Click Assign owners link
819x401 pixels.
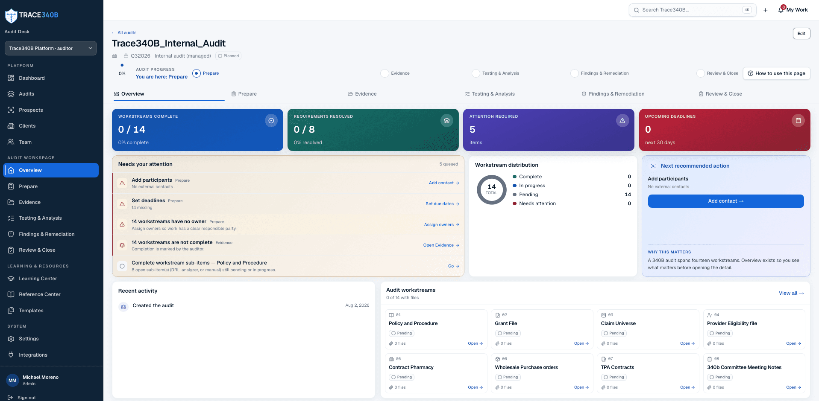coord(442,225)
